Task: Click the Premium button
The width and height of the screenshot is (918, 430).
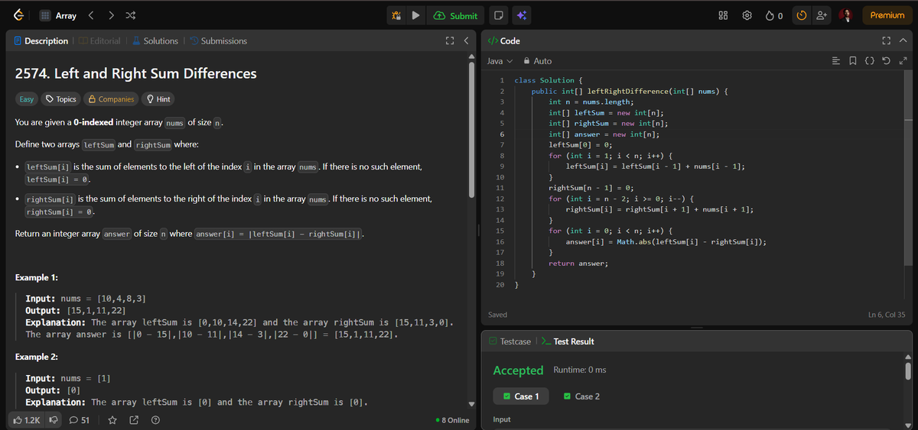Action: coord(887,15)
